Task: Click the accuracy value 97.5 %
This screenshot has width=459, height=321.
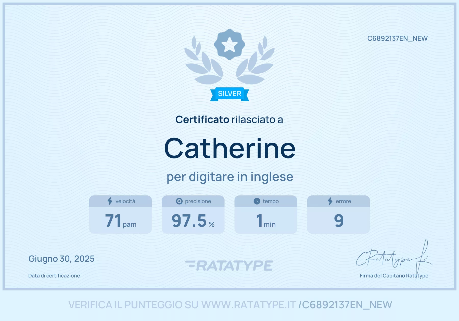Action: [193, 221]
